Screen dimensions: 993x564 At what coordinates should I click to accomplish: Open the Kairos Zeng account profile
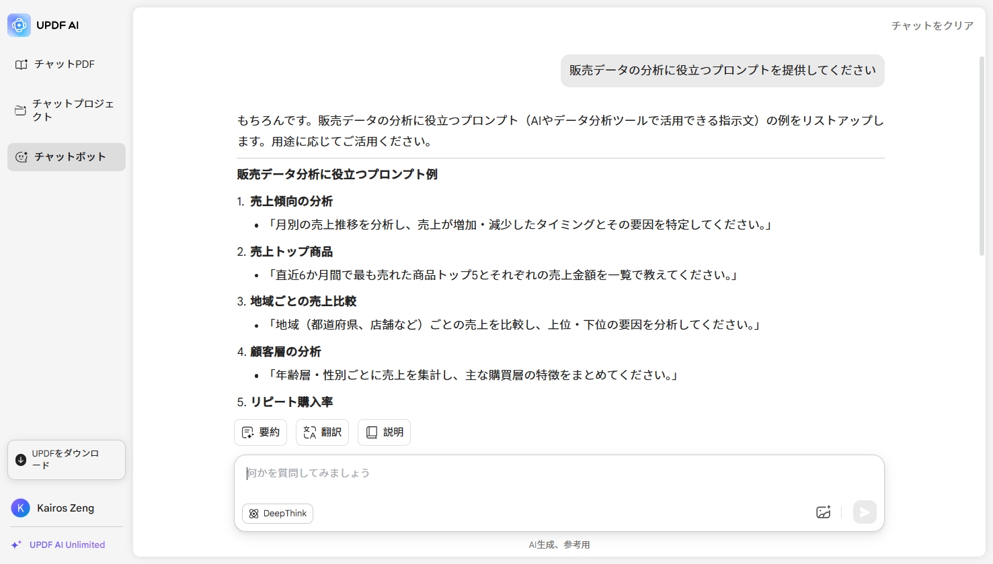66,508
